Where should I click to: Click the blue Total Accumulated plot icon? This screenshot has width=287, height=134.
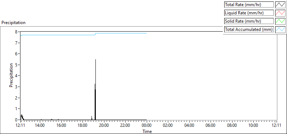[x=281, y=29]
